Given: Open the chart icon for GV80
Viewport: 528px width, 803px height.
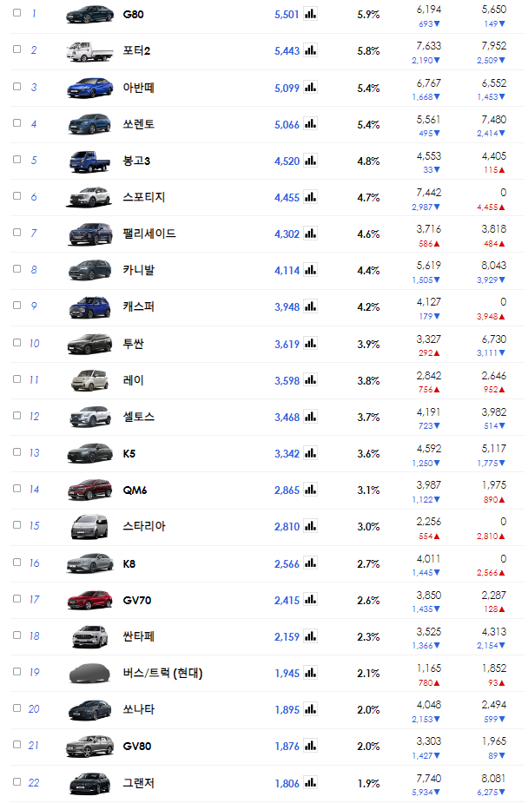Looking at the screenshot, I should (310, 747).
